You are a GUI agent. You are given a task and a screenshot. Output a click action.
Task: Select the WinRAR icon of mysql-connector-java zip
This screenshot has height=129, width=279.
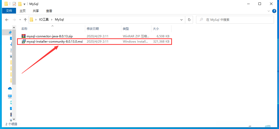[24, 36]
